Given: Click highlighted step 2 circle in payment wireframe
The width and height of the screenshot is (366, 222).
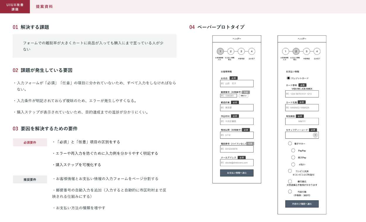Looking at the screenshot, I should [296, 51].
